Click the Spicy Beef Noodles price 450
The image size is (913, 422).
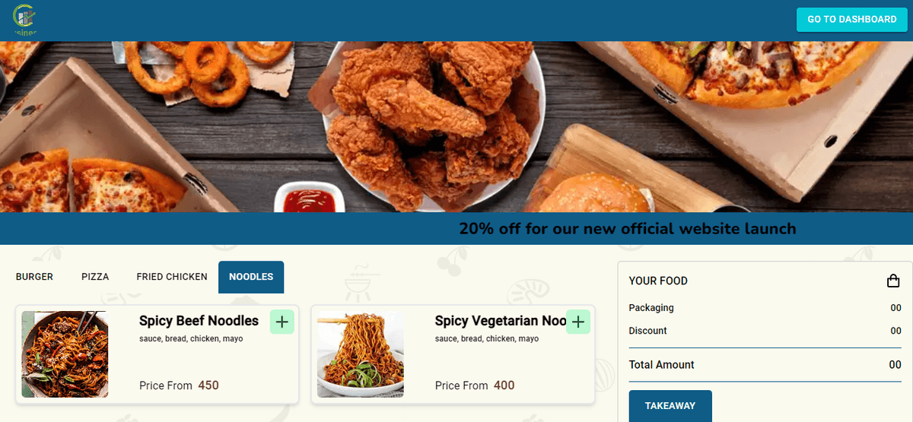click(x=208, y=386)
